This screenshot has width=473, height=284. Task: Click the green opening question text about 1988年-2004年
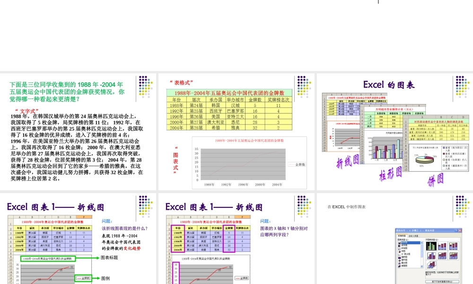click(x=67, y=92)
